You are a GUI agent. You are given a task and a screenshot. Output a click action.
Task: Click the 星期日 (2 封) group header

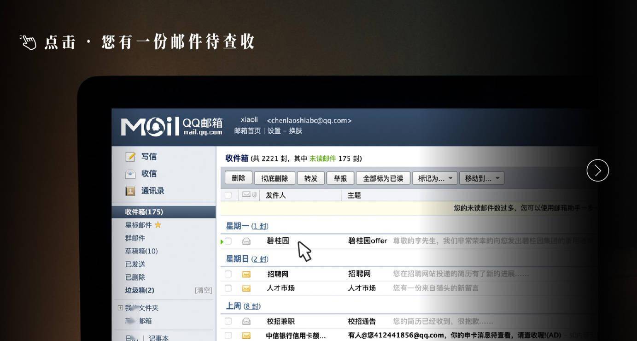[x=247, y=259]
